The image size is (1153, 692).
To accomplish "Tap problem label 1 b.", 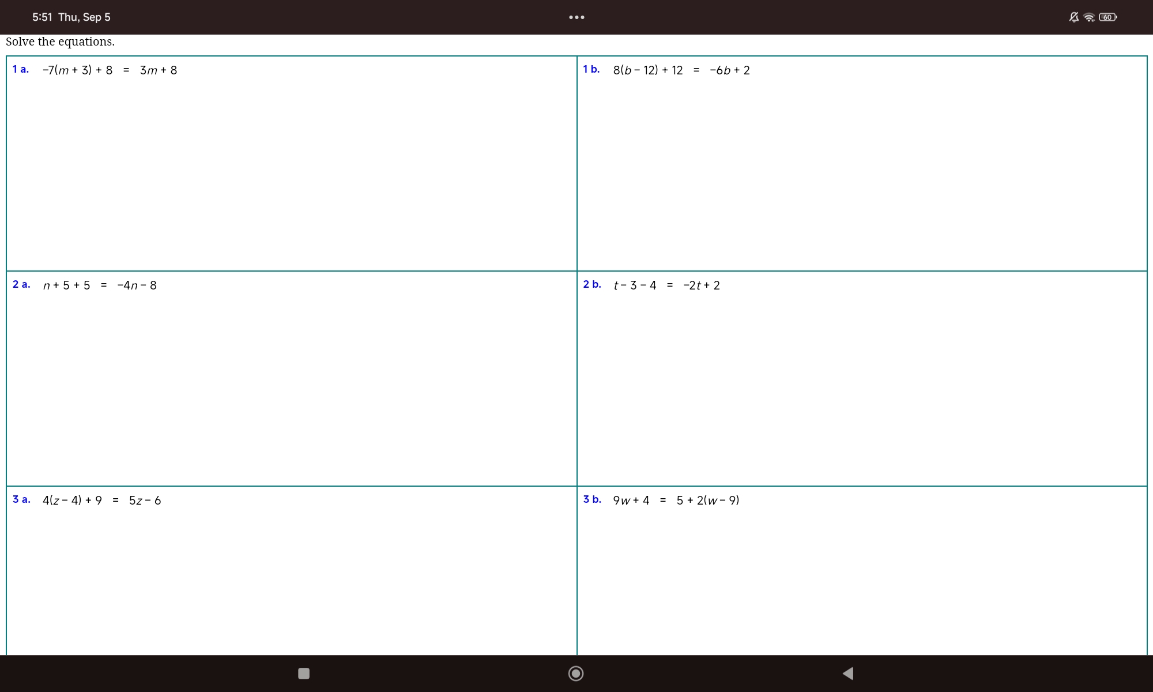I will click(591, 69).
